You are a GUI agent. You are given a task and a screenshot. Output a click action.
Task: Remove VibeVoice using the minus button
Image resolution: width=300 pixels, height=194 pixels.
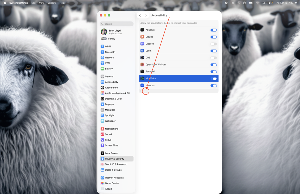145,91
